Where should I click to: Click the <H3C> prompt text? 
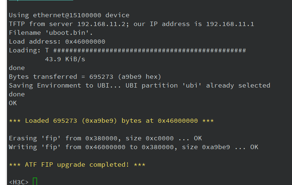click(19, 182)
